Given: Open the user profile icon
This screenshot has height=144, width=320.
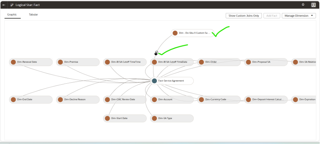Looking at the screenshot, I should pyautogui.click(x=313, y=5).
